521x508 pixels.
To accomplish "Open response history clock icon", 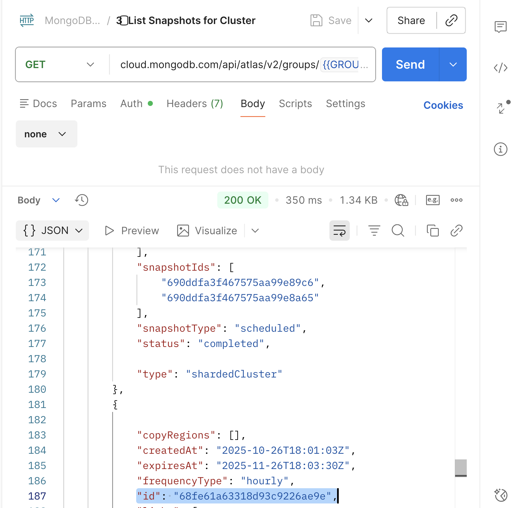I will click(82, 200).
